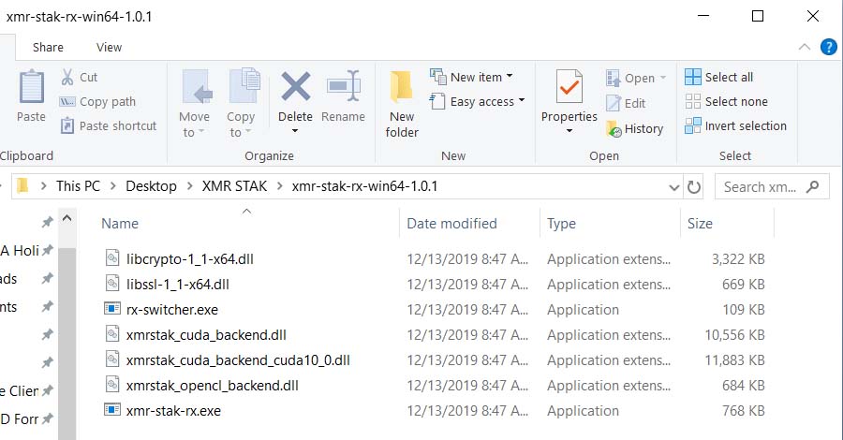
Task: Click Invert selection option
Action: click(735, 125)
